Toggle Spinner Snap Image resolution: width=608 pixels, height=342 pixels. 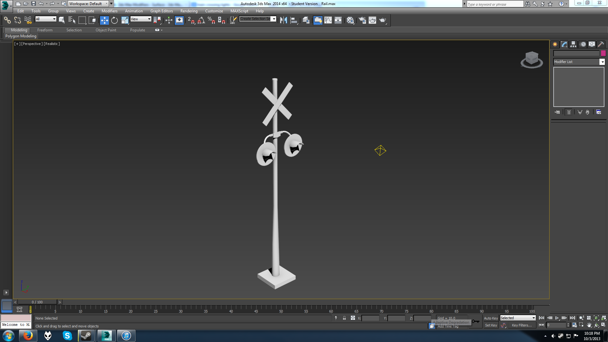pyautogui.click(x=222, y=20)
